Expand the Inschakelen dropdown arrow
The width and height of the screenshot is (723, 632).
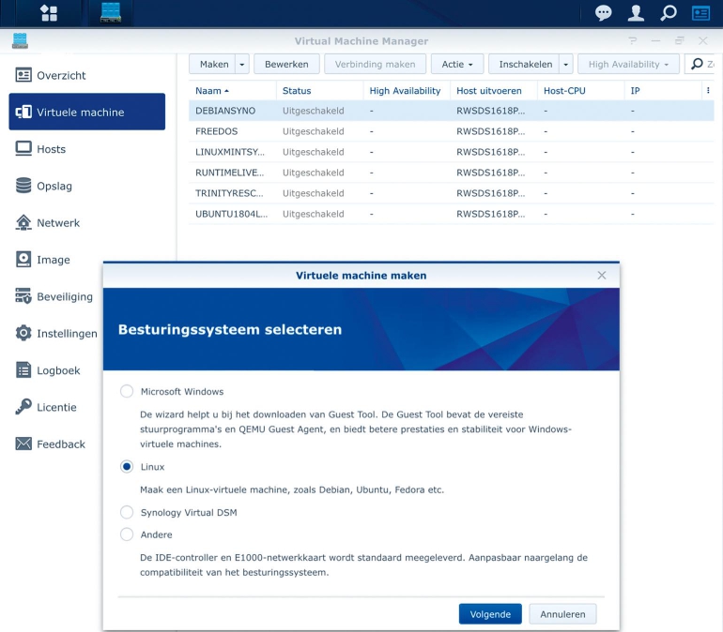565,65
